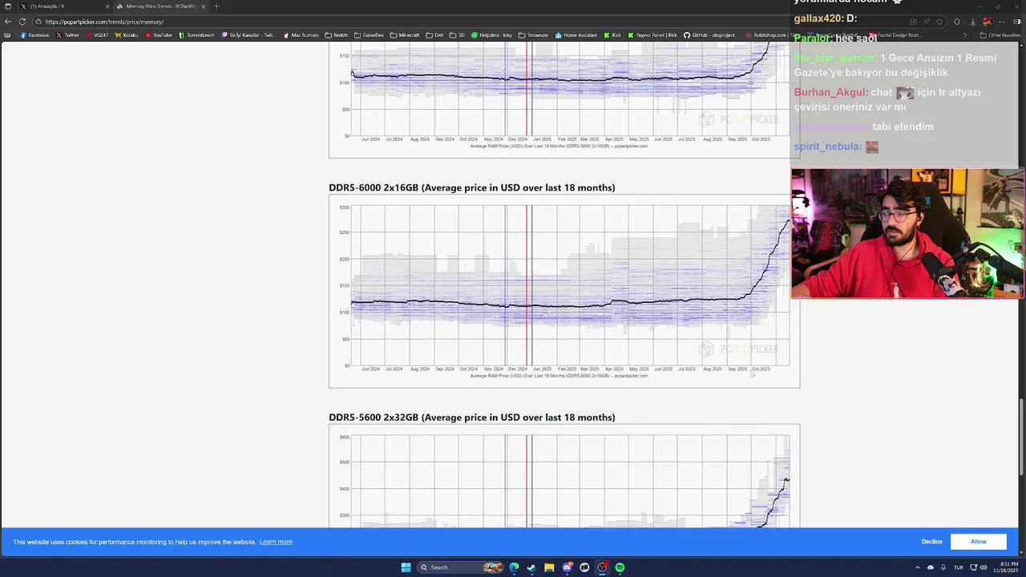Open the Twitter bookmark
Screen dimensions: 1026x577
67,35
